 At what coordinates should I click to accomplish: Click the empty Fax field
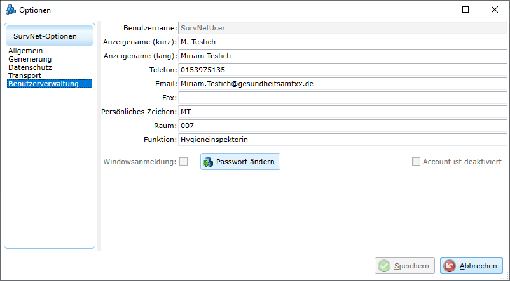click(x=342, y=98)
